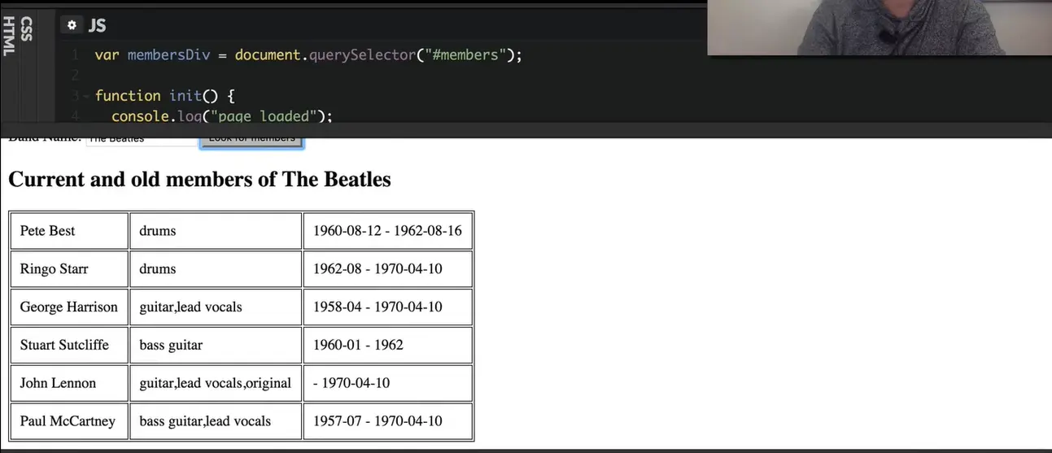Click the '1960-08-12 - 1962-08-16' date cell

[x=388, y=231]
